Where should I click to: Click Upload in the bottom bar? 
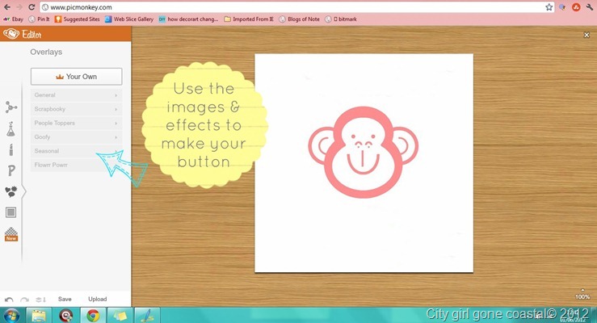98,299
